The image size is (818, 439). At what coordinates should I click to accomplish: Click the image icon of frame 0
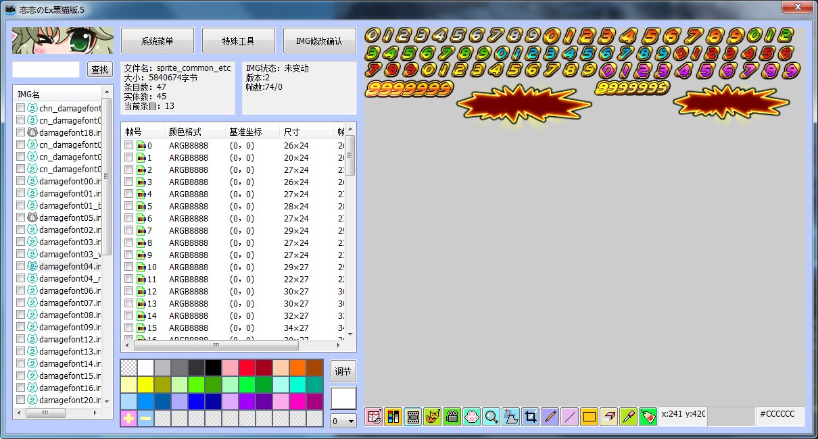coord(141,145)
